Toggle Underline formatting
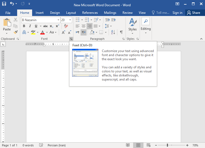 pos(36,26)
